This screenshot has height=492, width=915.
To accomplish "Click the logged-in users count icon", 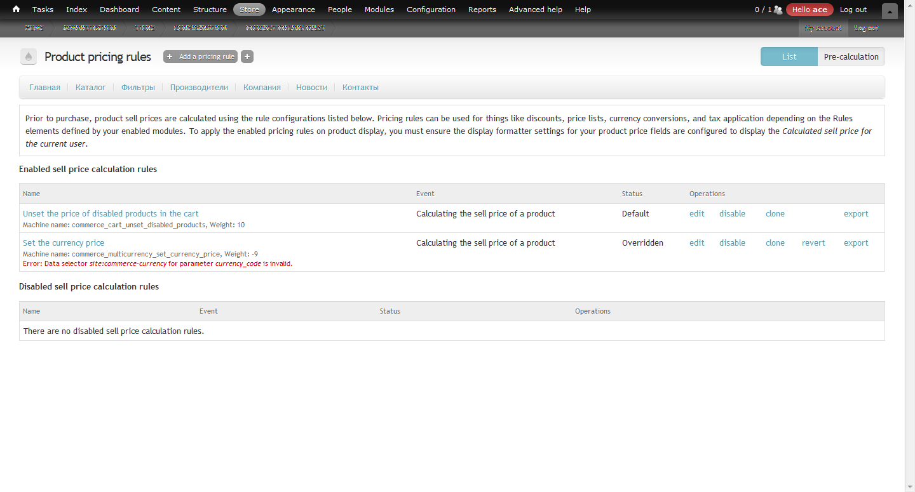I will coord(778,10).
